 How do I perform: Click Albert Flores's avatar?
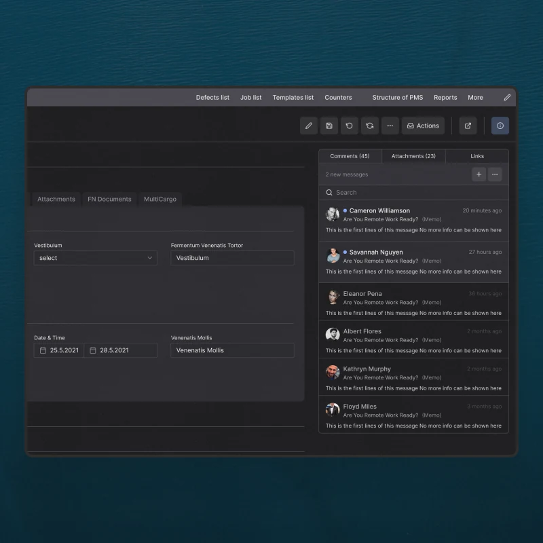pos(333,334)
